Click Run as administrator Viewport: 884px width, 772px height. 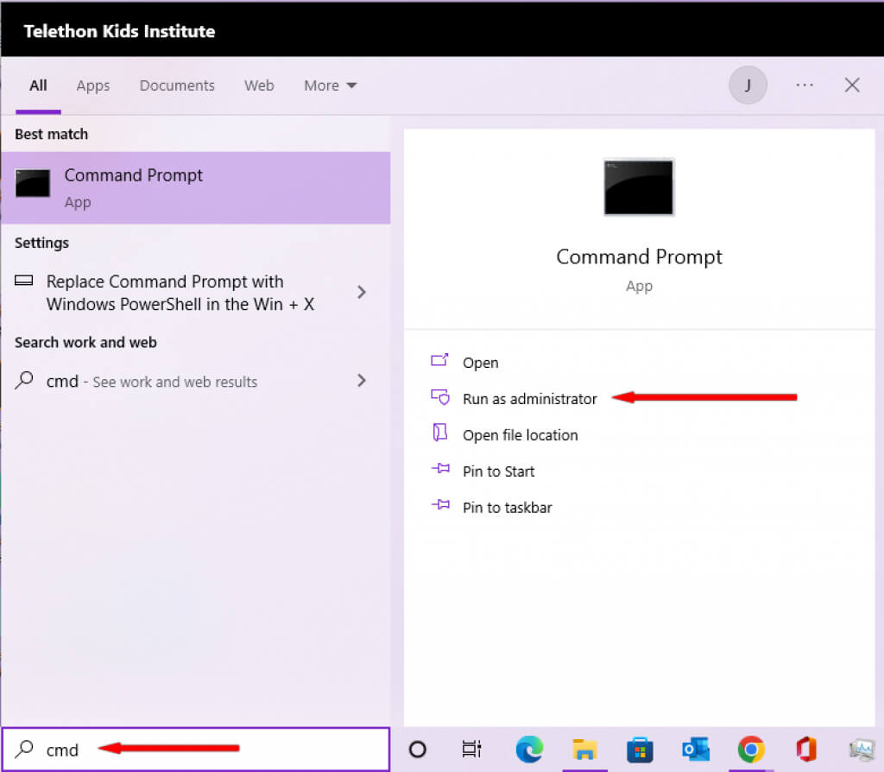pos(529,399)
